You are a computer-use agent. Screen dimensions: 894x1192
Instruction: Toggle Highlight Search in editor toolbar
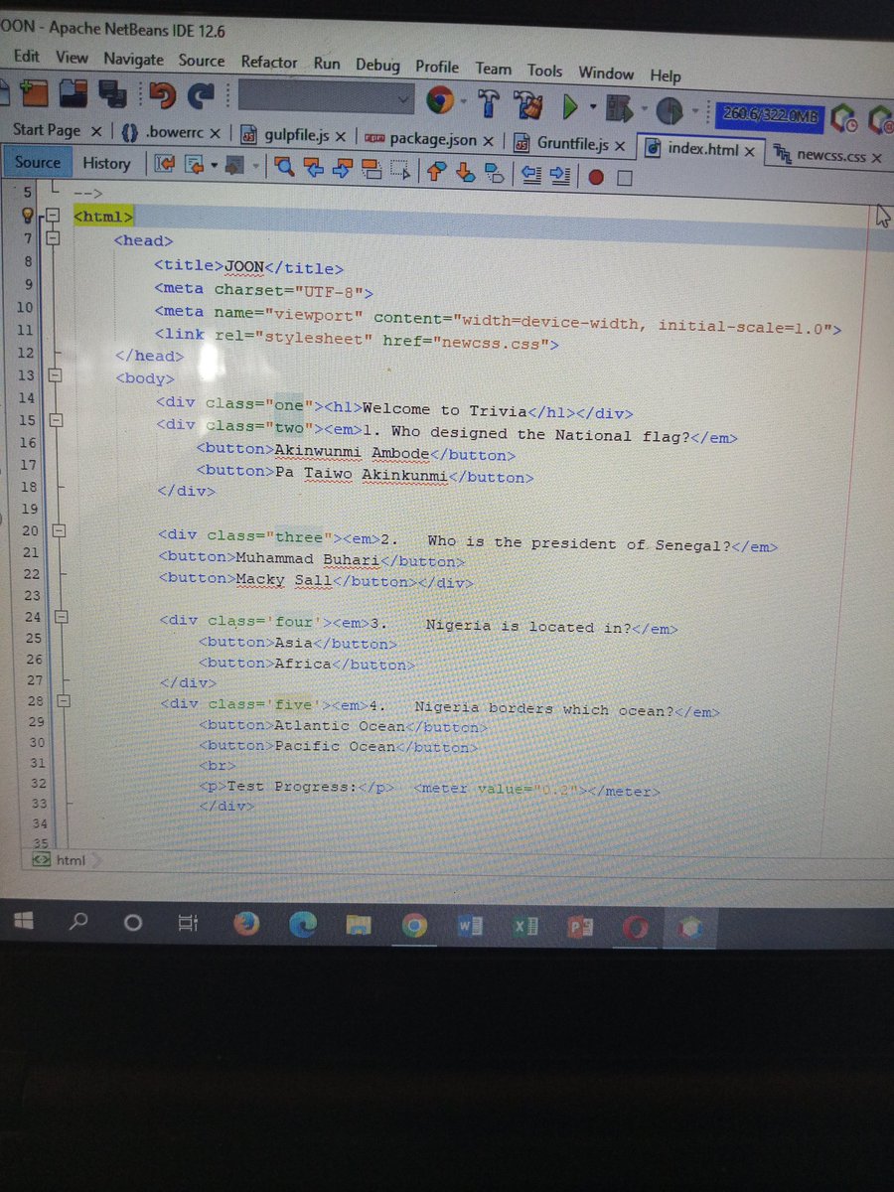point(372,171)
